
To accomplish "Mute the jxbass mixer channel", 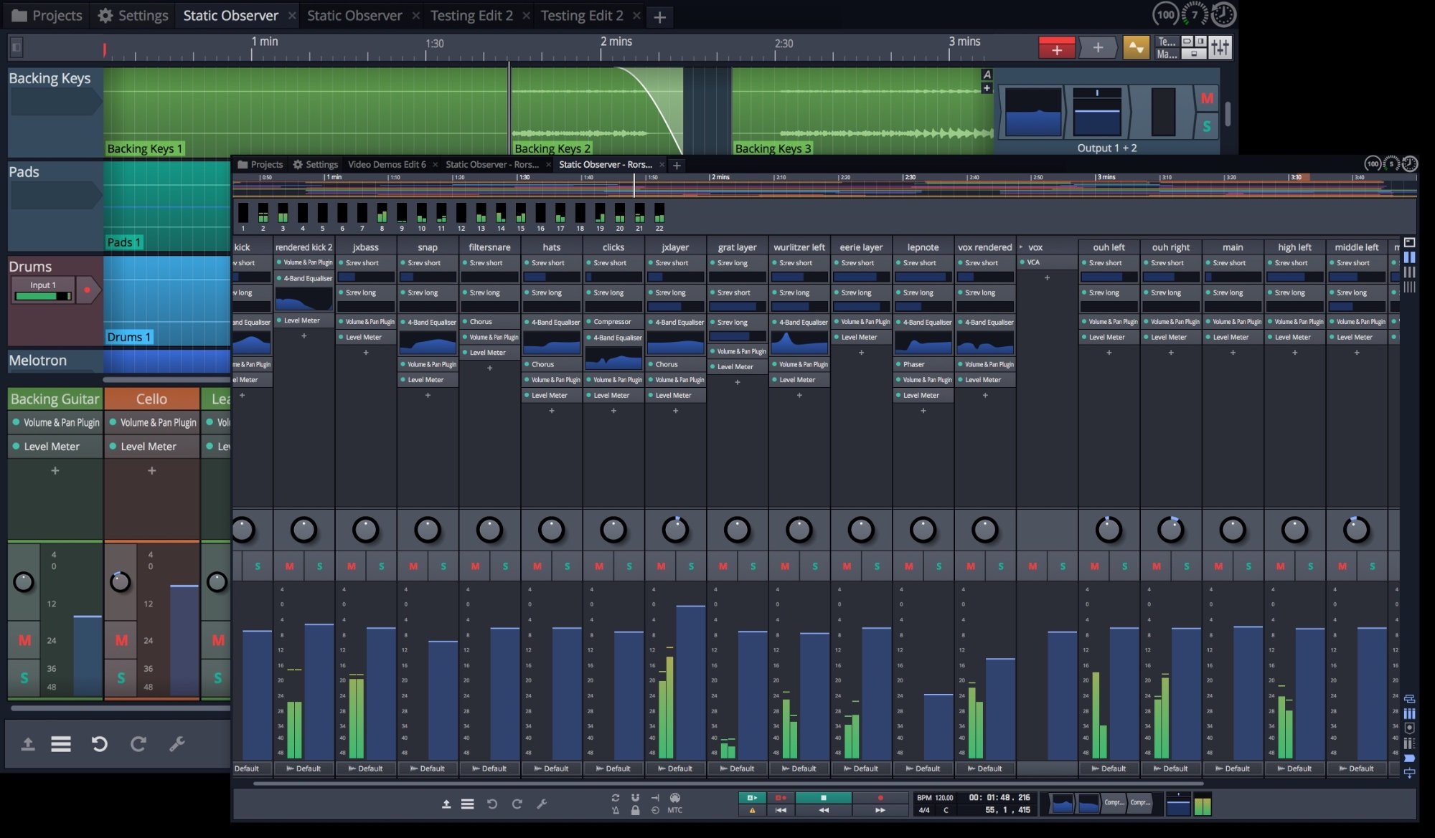I will tap(352, 566).
